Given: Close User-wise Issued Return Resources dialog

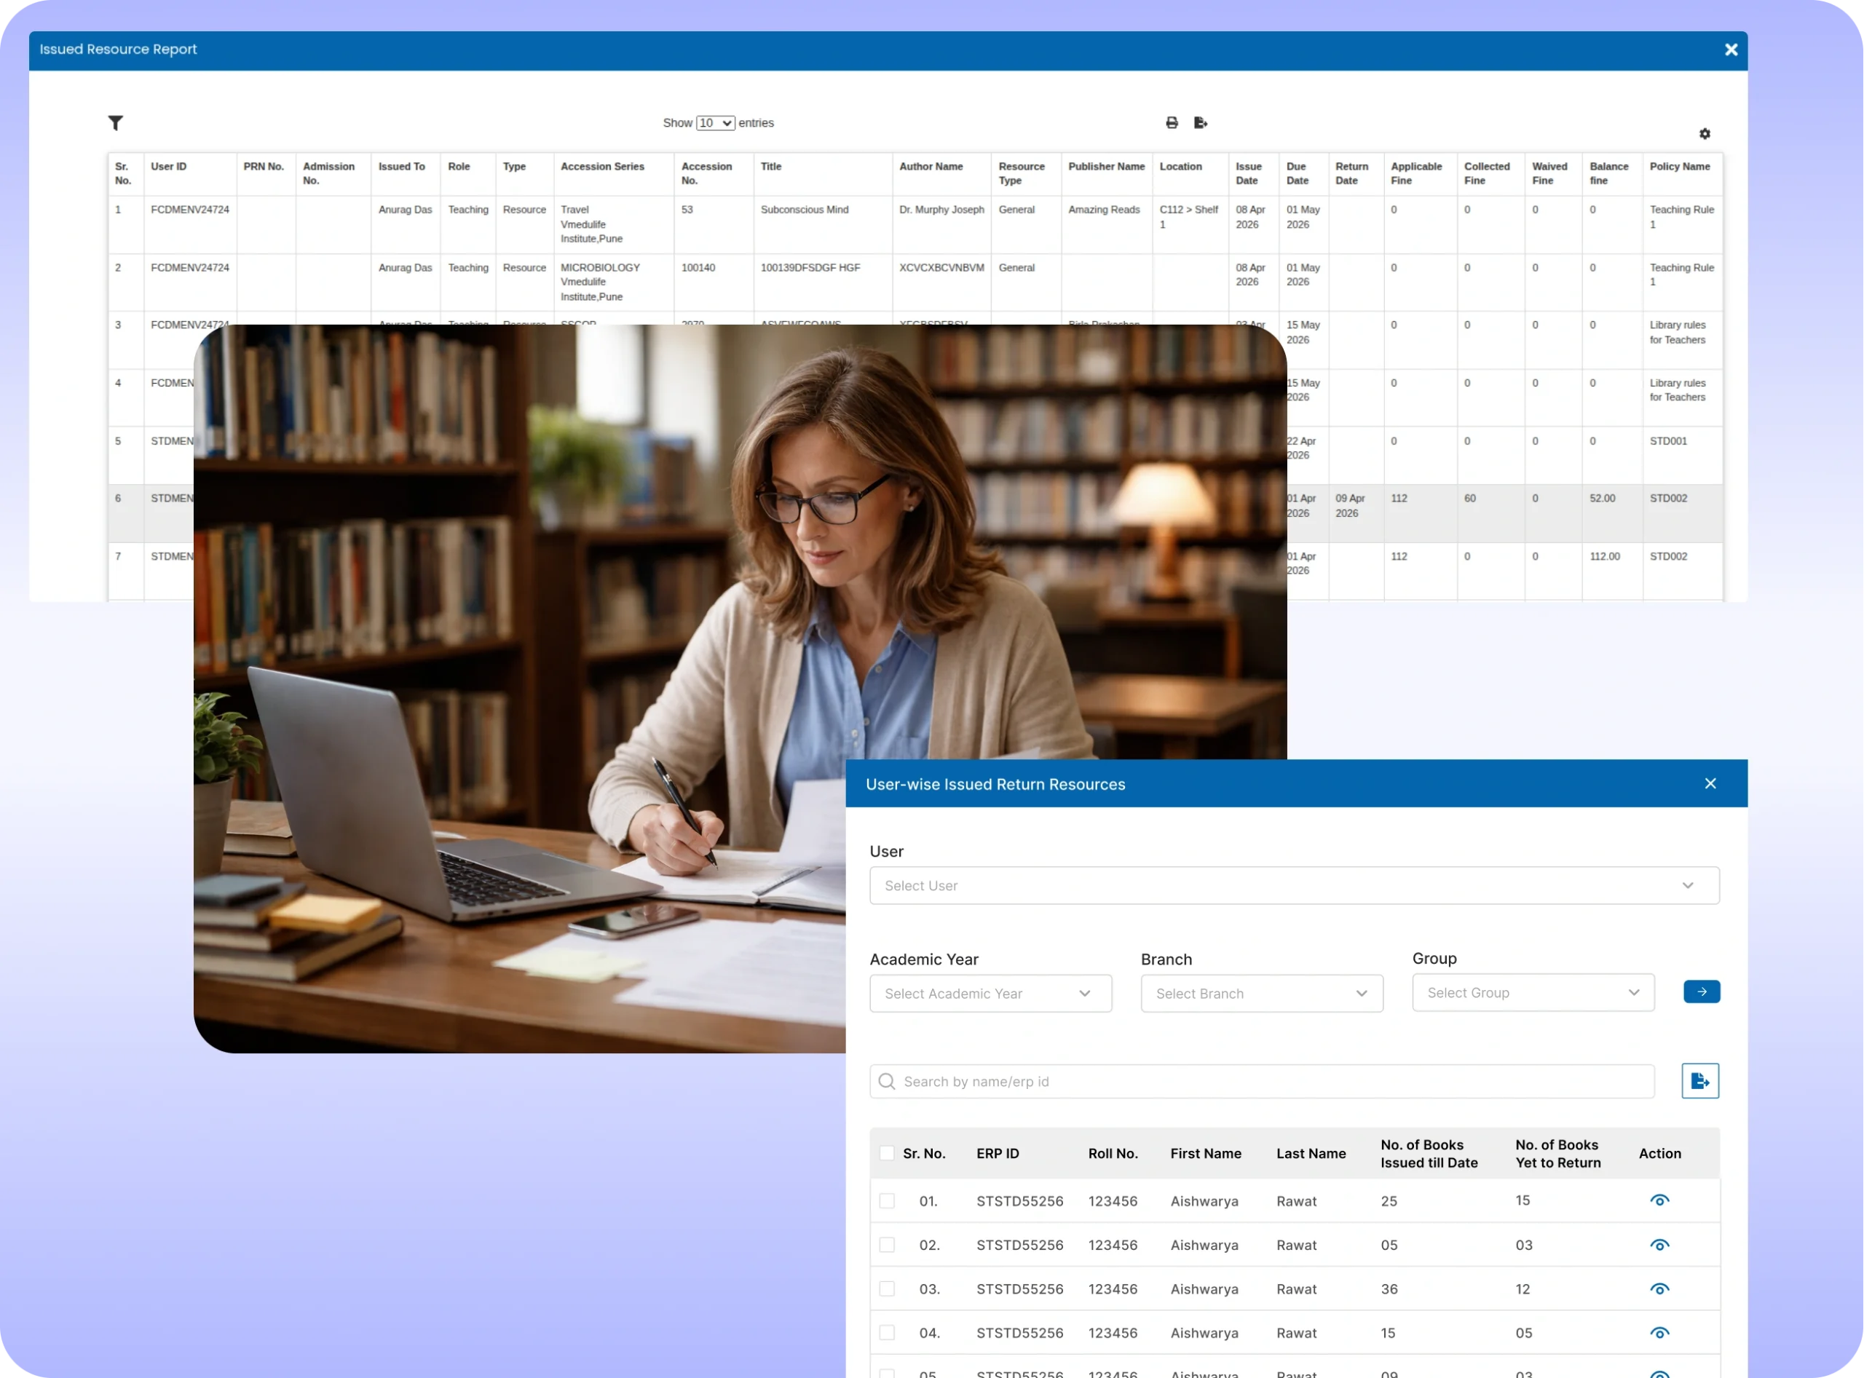Looking at the screenshot, I should point(1710,783).
